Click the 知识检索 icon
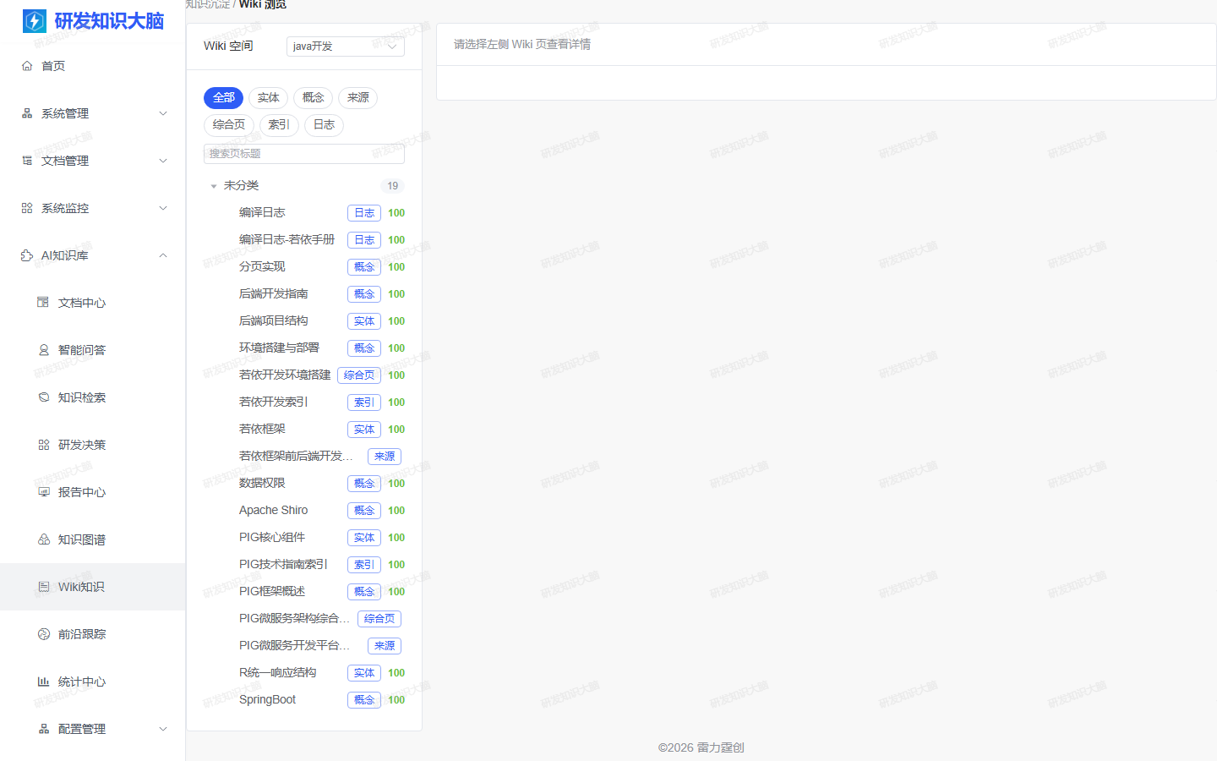The image size is (1217, 761). [44, 397]
